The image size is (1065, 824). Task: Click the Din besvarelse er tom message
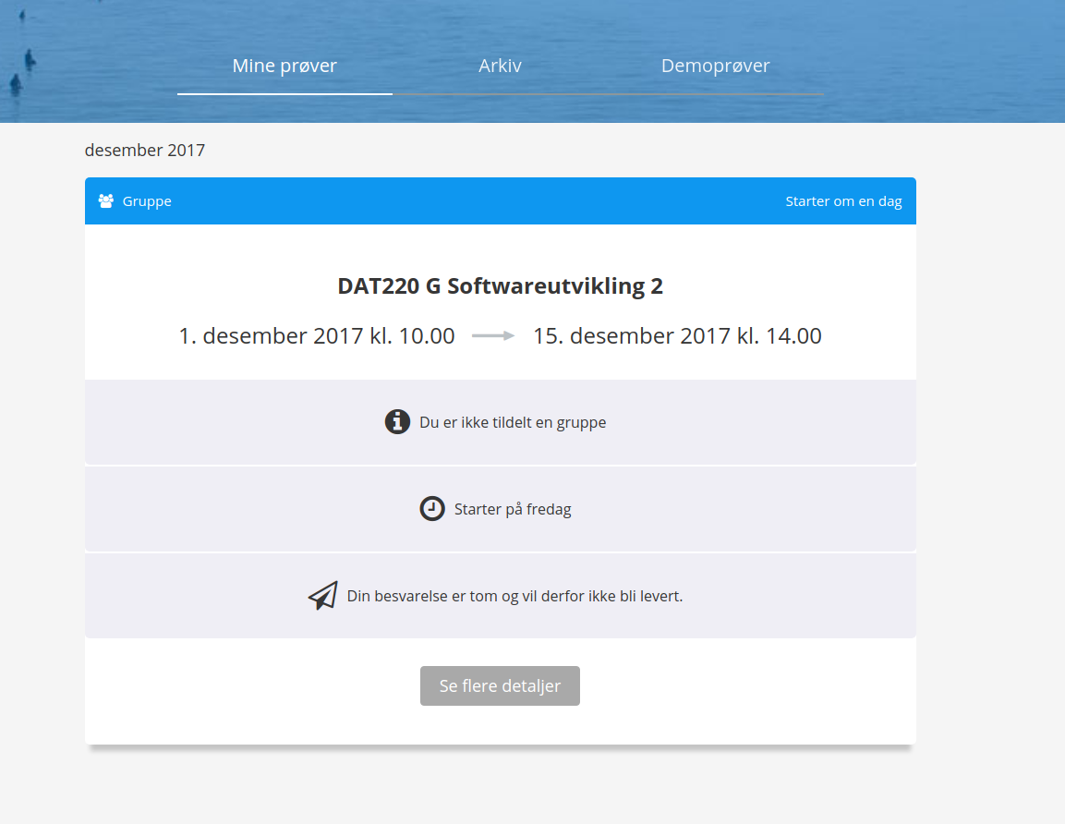click(x=514, y=597)
